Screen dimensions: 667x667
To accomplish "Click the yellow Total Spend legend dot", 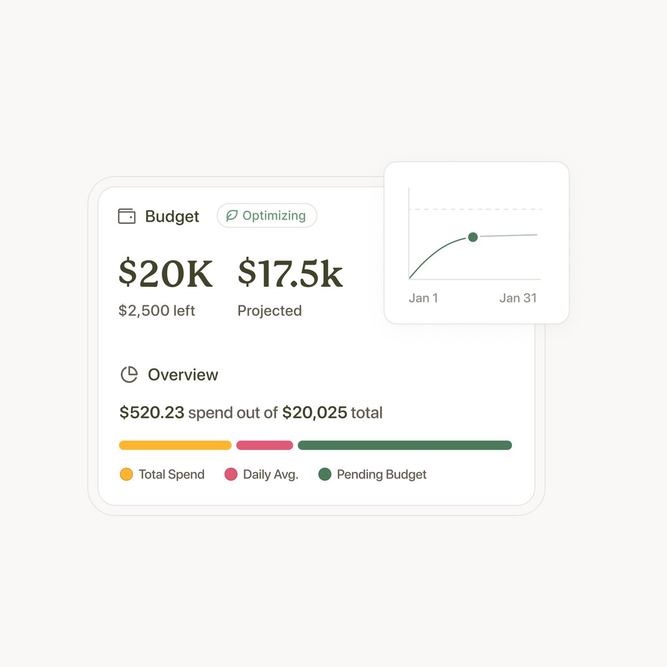I will [x=126, y=474].
